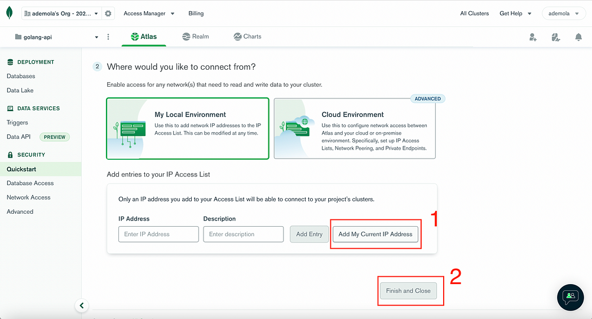Click the DATA SERVICES section header icon
Viewport: 592px width, 319px height.
coord(10,109)
